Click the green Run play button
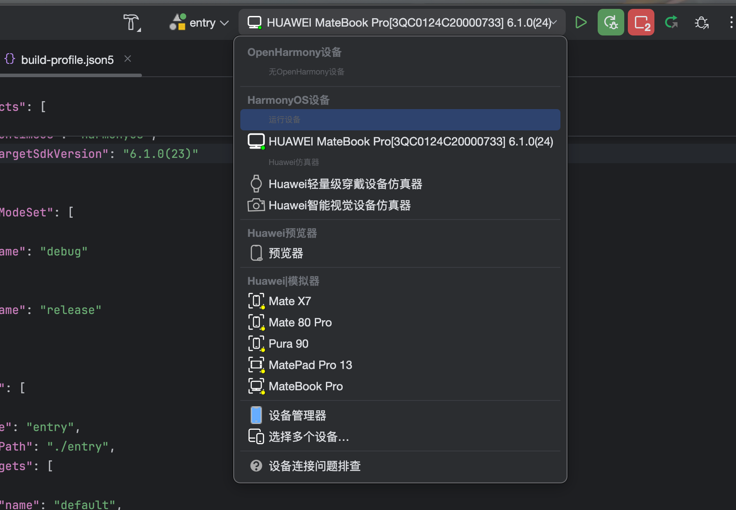Screen dimensions: 736x510 pyautogui.click(x=581, y=22)
